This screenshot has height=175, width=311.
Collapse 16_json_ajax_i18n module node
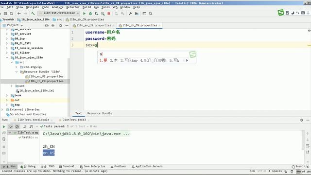point(7,57)
